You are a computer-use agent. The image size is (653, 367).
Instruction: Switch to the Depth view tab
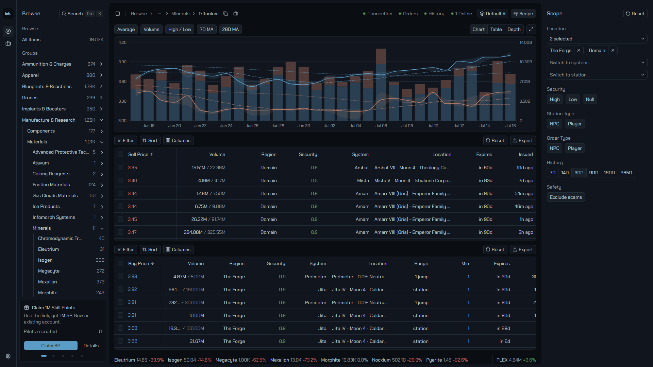coord(514,29)
